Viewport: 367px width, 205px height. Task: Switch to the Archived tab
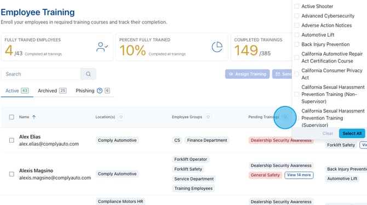tap(52, 90)
